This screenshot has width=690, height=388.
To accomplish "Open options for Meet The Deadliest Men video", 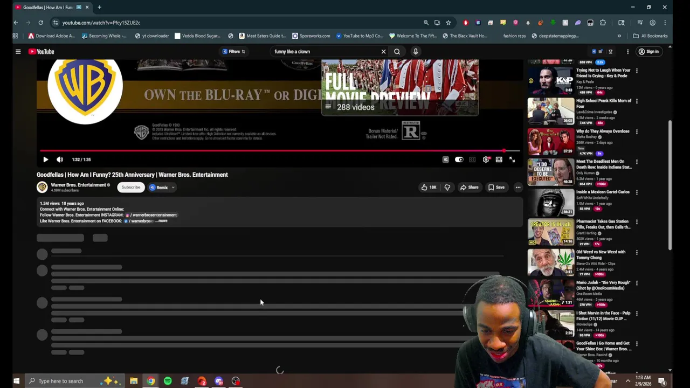I will pyautogui.click(x=637, y=162).
